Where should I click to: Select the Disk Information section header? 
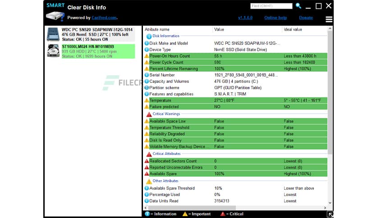(166, 36)
